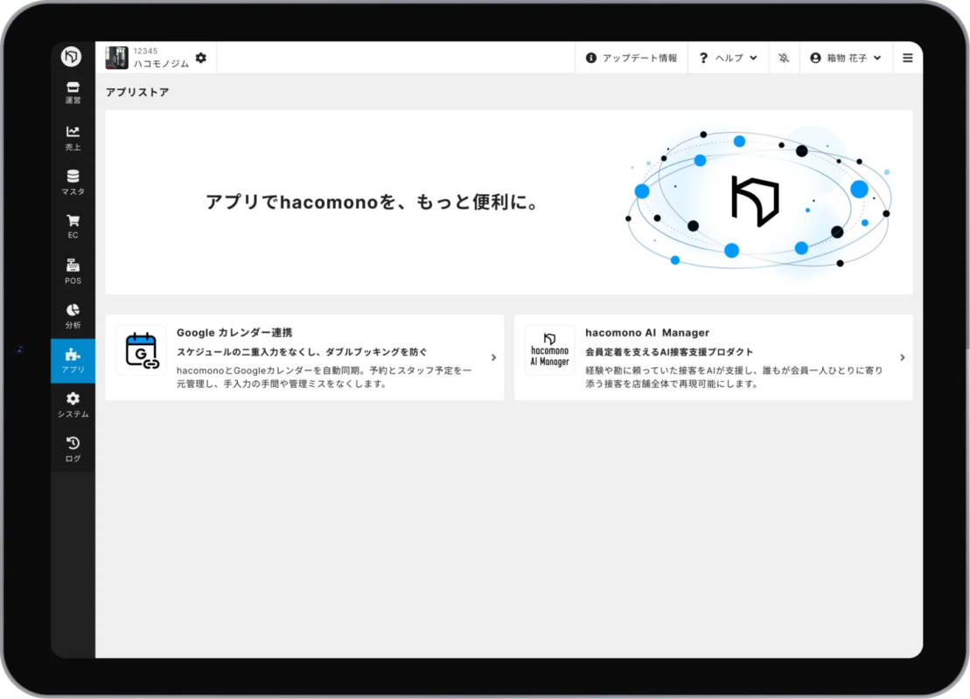Expand the ヘルプ help dropdown
970x699 pixels.
click(728, 58)
